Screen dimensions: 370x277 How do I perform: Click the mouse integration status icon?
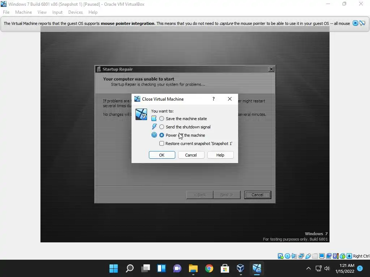343,256
